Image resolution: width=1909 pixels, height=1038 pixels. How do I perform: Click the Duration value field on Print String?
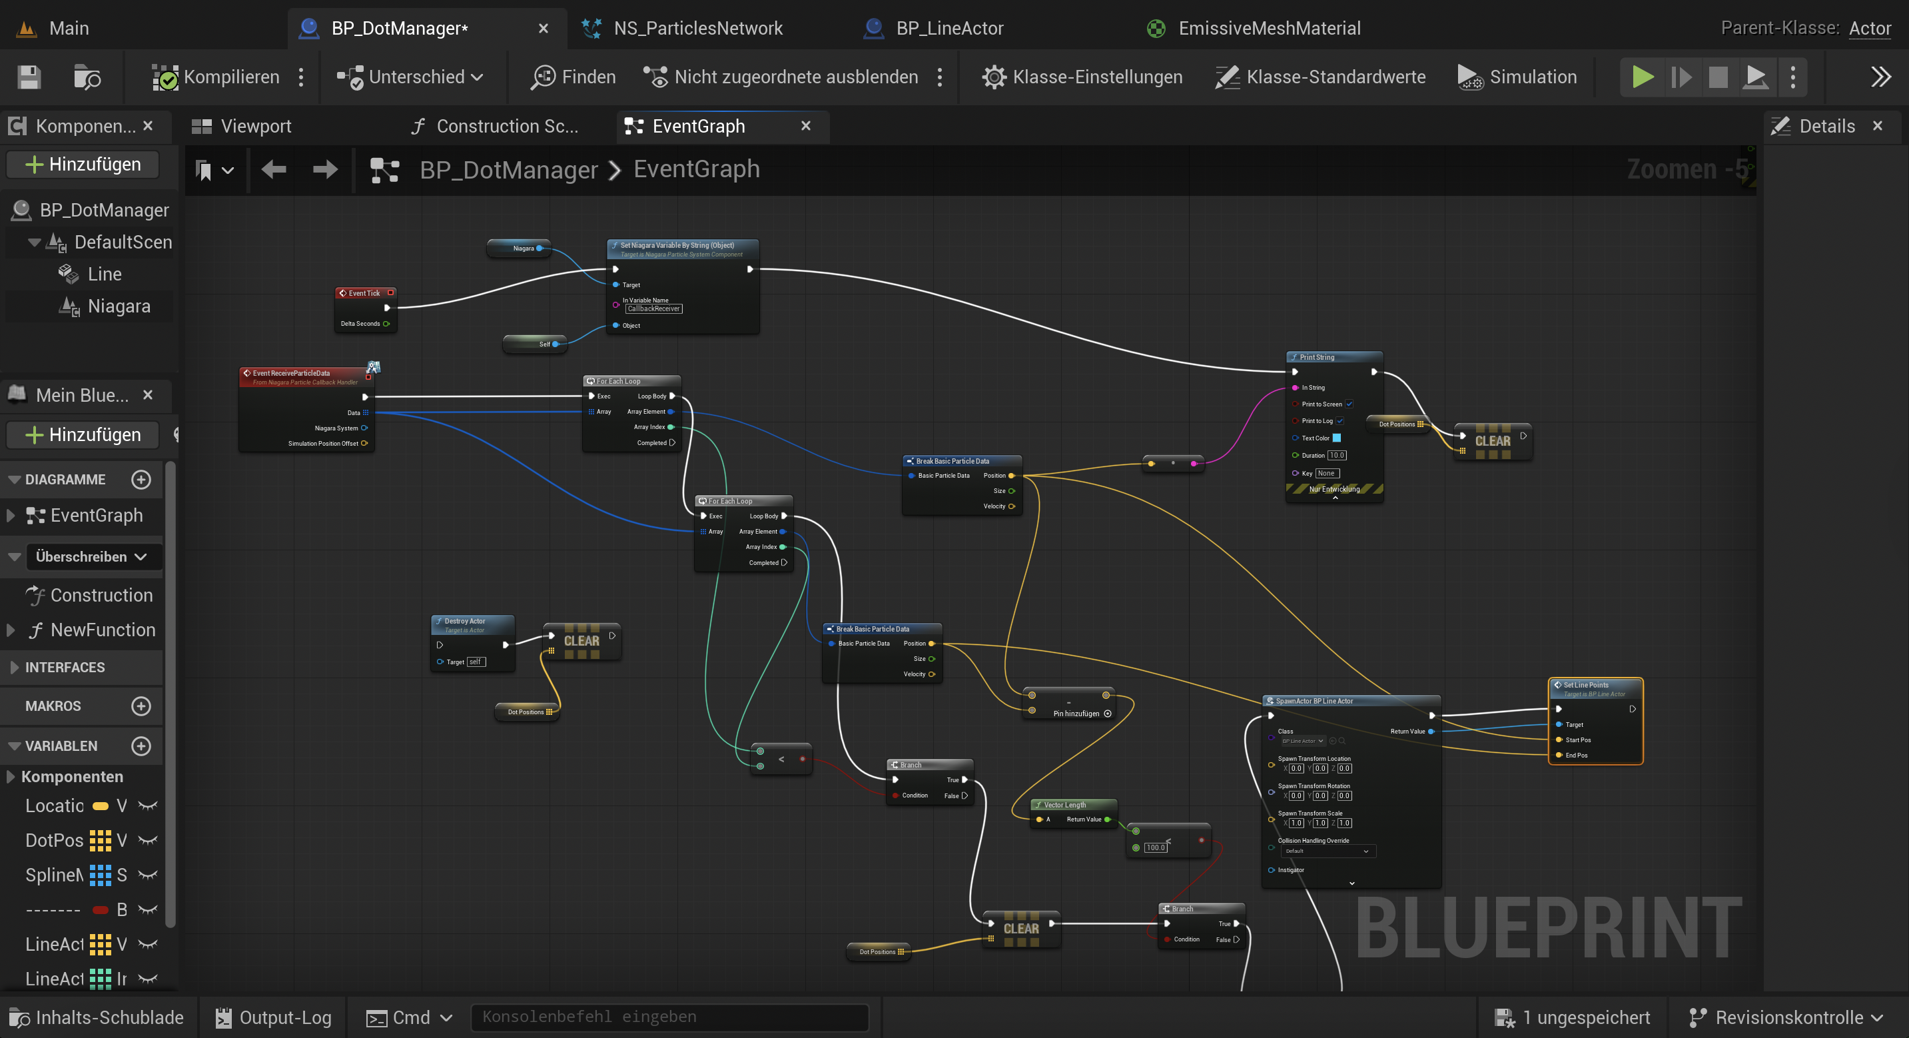point(1336,455)
